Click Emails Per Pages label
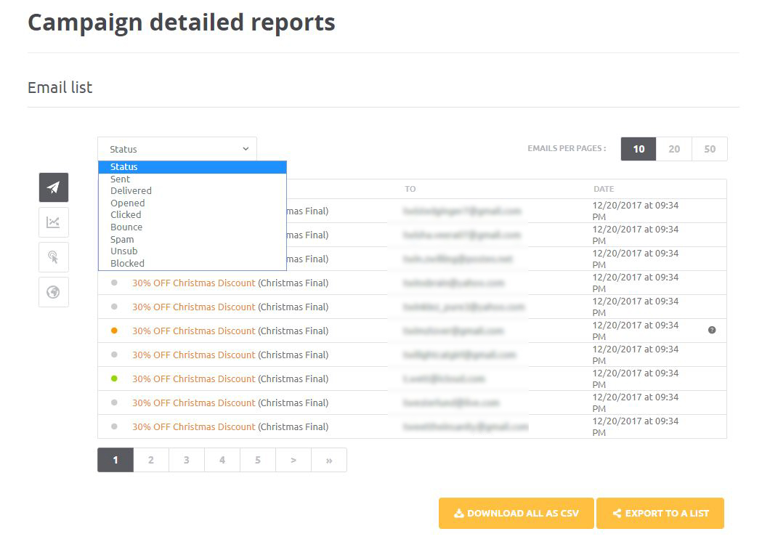 (x=567, y=148)
